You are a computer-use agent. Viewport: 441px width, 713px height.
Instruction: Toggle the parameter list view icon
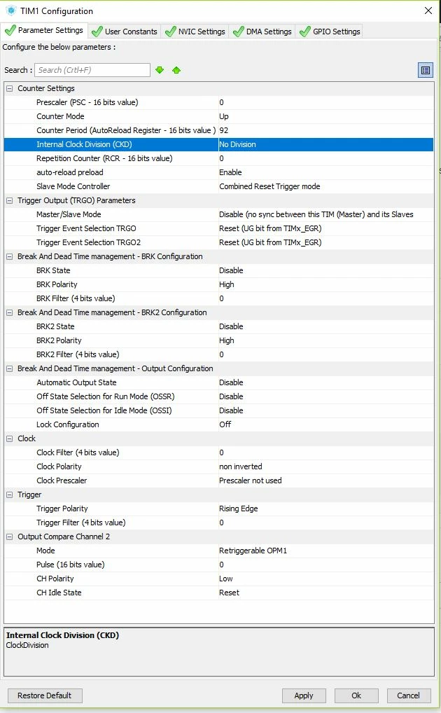coord(426,70)
